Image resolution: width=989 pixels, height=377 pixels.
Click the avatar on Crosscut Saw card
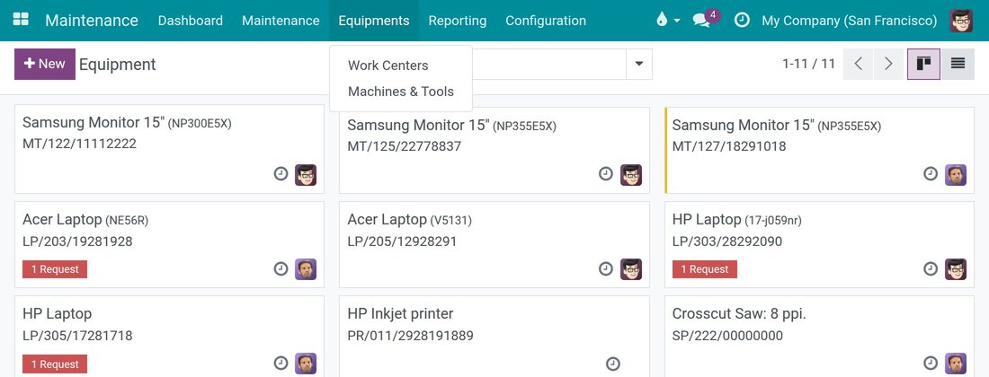point(956,364)
